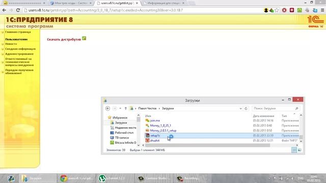Select the zhuzhit file

[x=155, y=140]
